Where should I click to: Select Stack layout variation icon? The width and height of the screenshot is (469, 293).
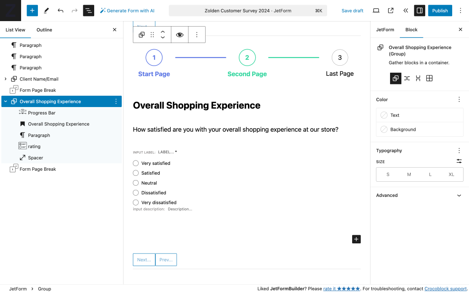point(418,78)
